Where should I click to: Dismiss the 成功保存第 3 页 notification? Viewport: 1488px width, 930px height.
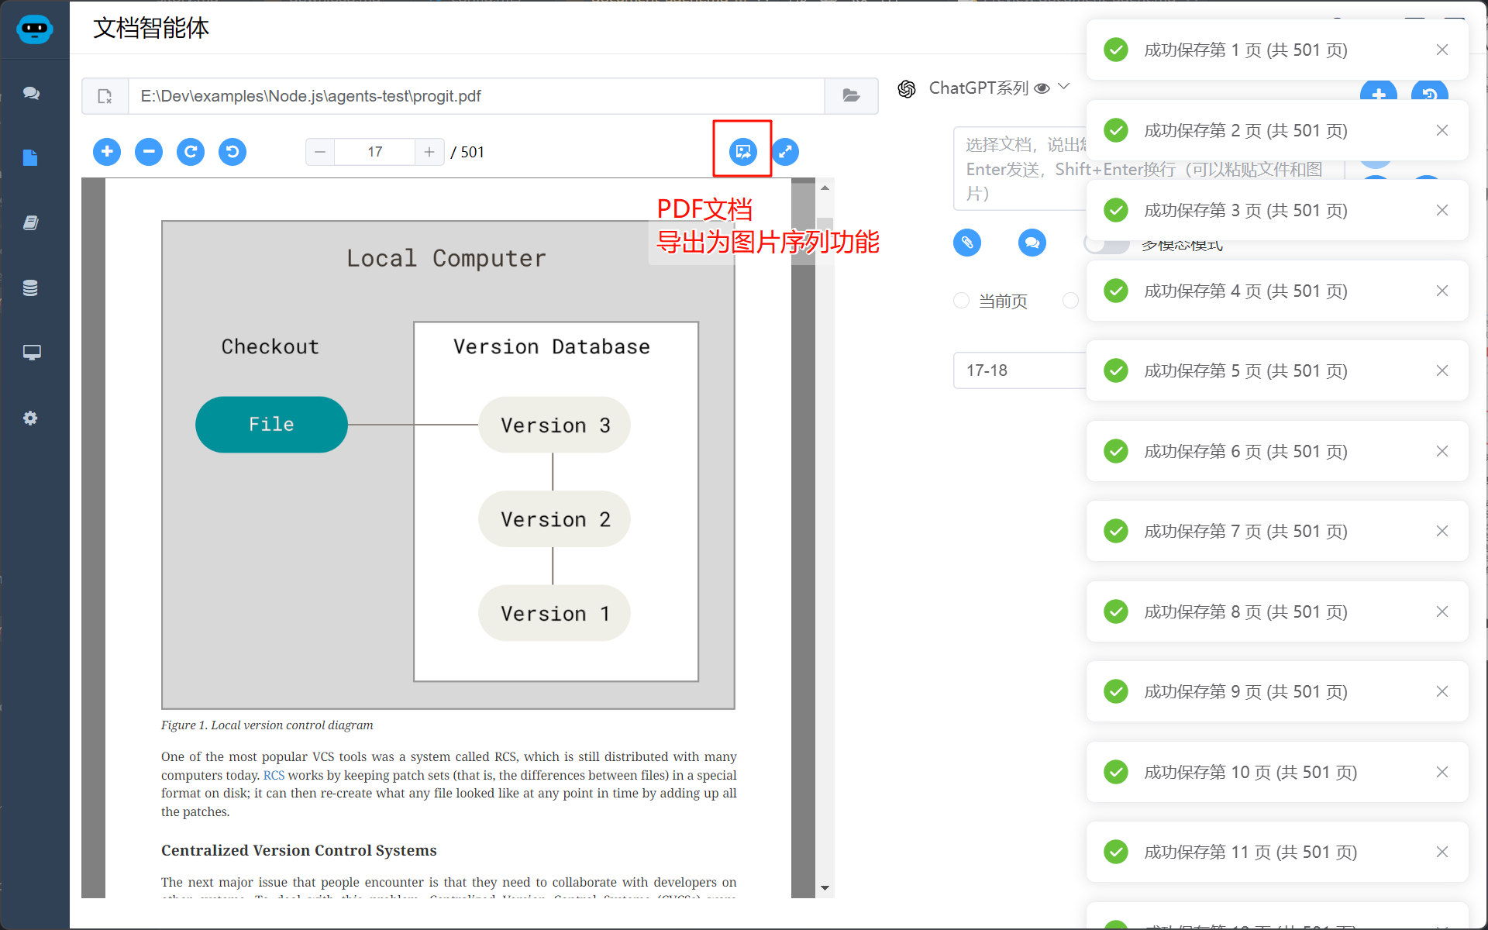coord(1442,210)
